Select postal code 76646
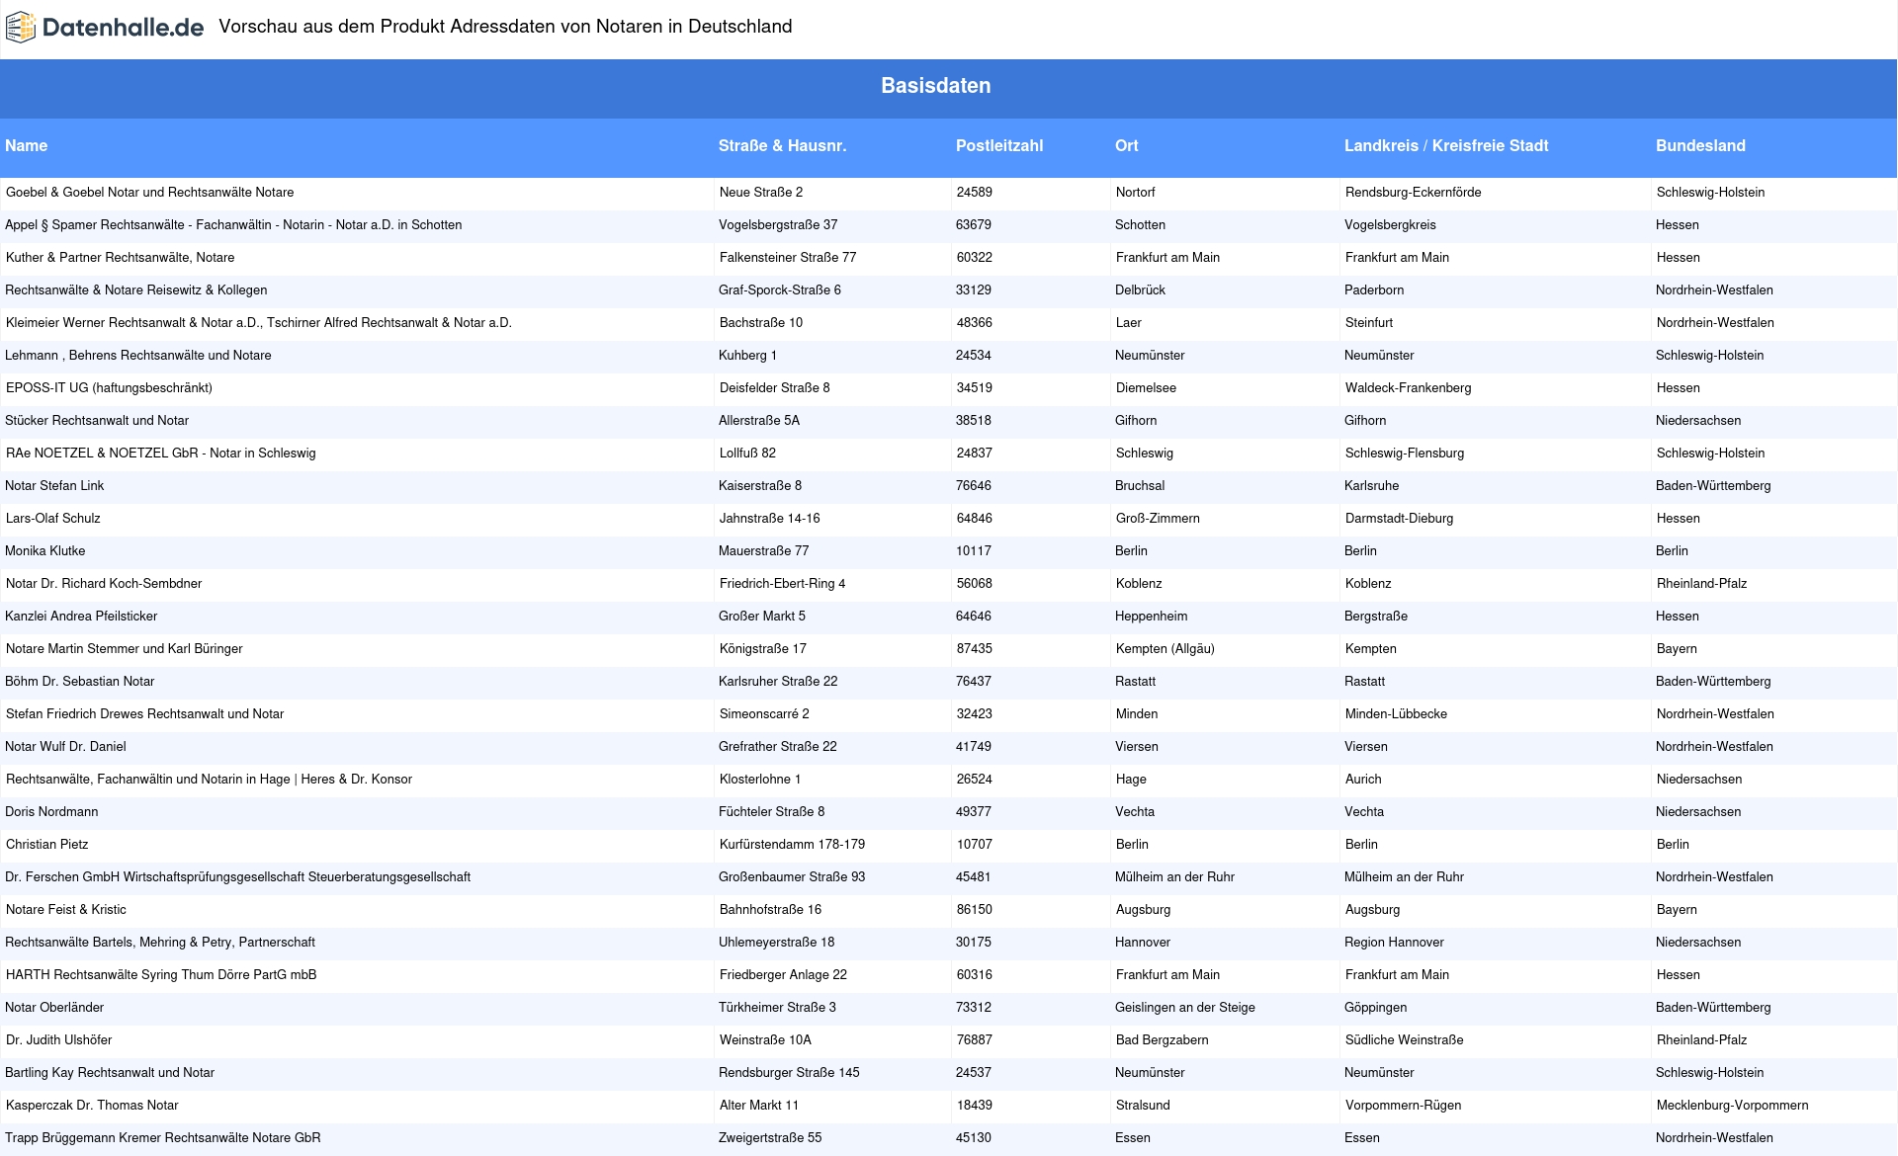This screenshot has width=1898, height=1156. [974, 486]
